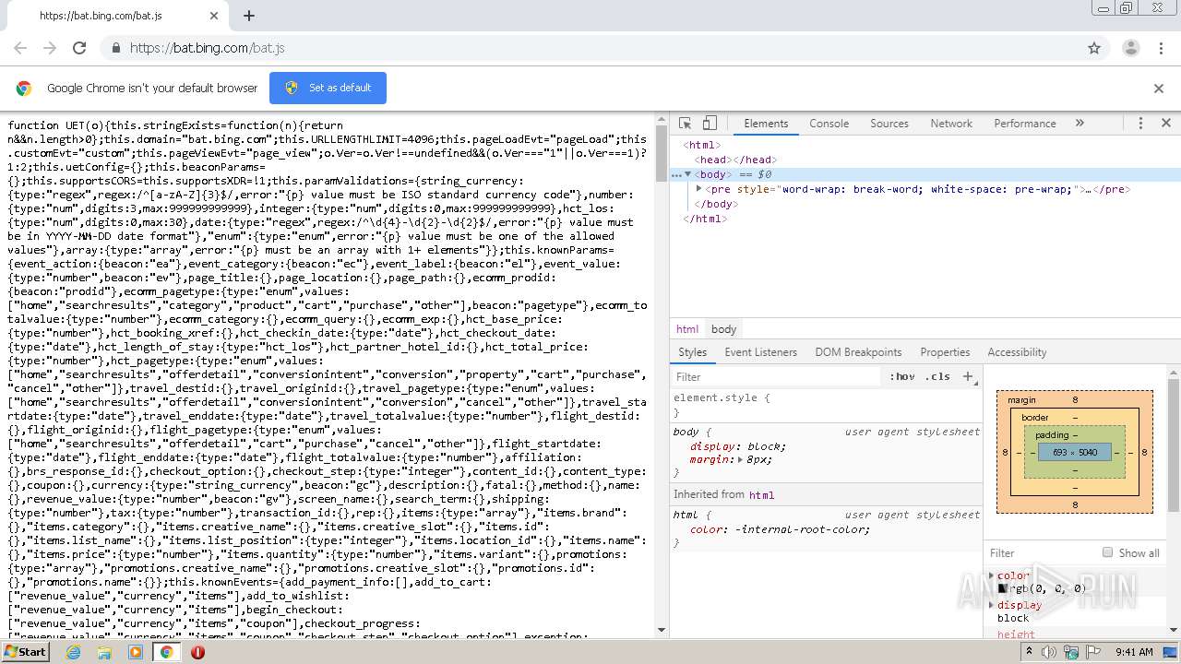Viewport: 1181px width, 664px height.
Task: Show more DevTools tabs chevron
Action: [1080, 124]
